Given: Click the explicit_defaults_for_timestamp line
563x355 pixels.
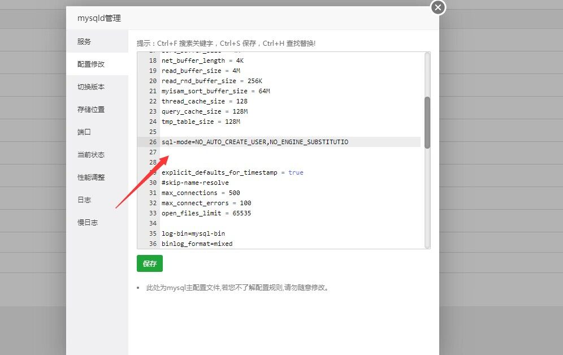Looking at the screenshot, I should 232,172.
